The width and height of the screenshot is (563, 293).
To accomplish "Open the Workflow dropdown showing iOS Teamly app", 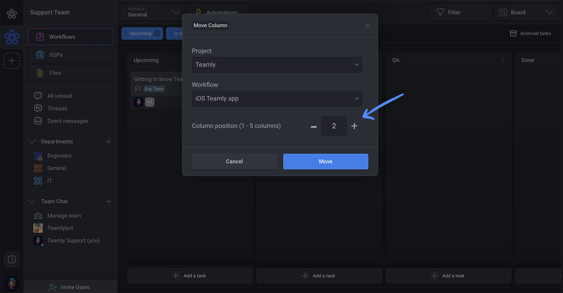I will coord(277,99).
